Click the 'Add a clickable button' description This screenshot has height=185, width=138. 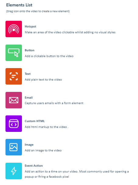pos(49,56)
